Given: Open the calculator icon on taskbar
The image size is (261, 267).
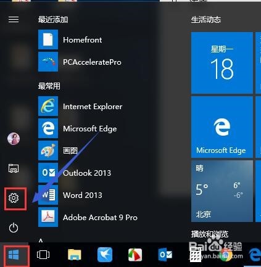Looking at the screenshot, I should 195,255.
